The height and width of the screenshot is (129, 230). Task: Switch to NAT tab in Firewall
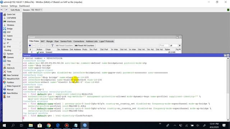point(42,42)
